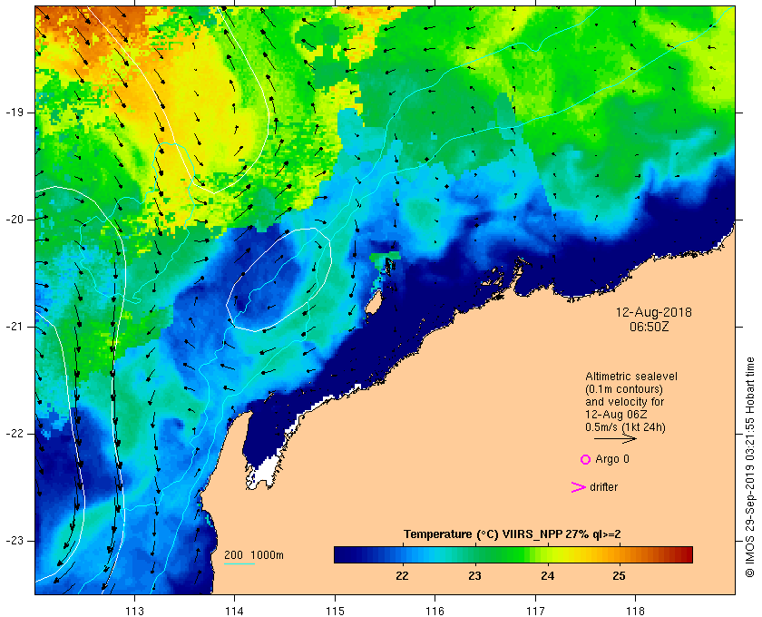Click the cyan isobath legend line
Screen dimensions: 762x617
tap(239, 564)
